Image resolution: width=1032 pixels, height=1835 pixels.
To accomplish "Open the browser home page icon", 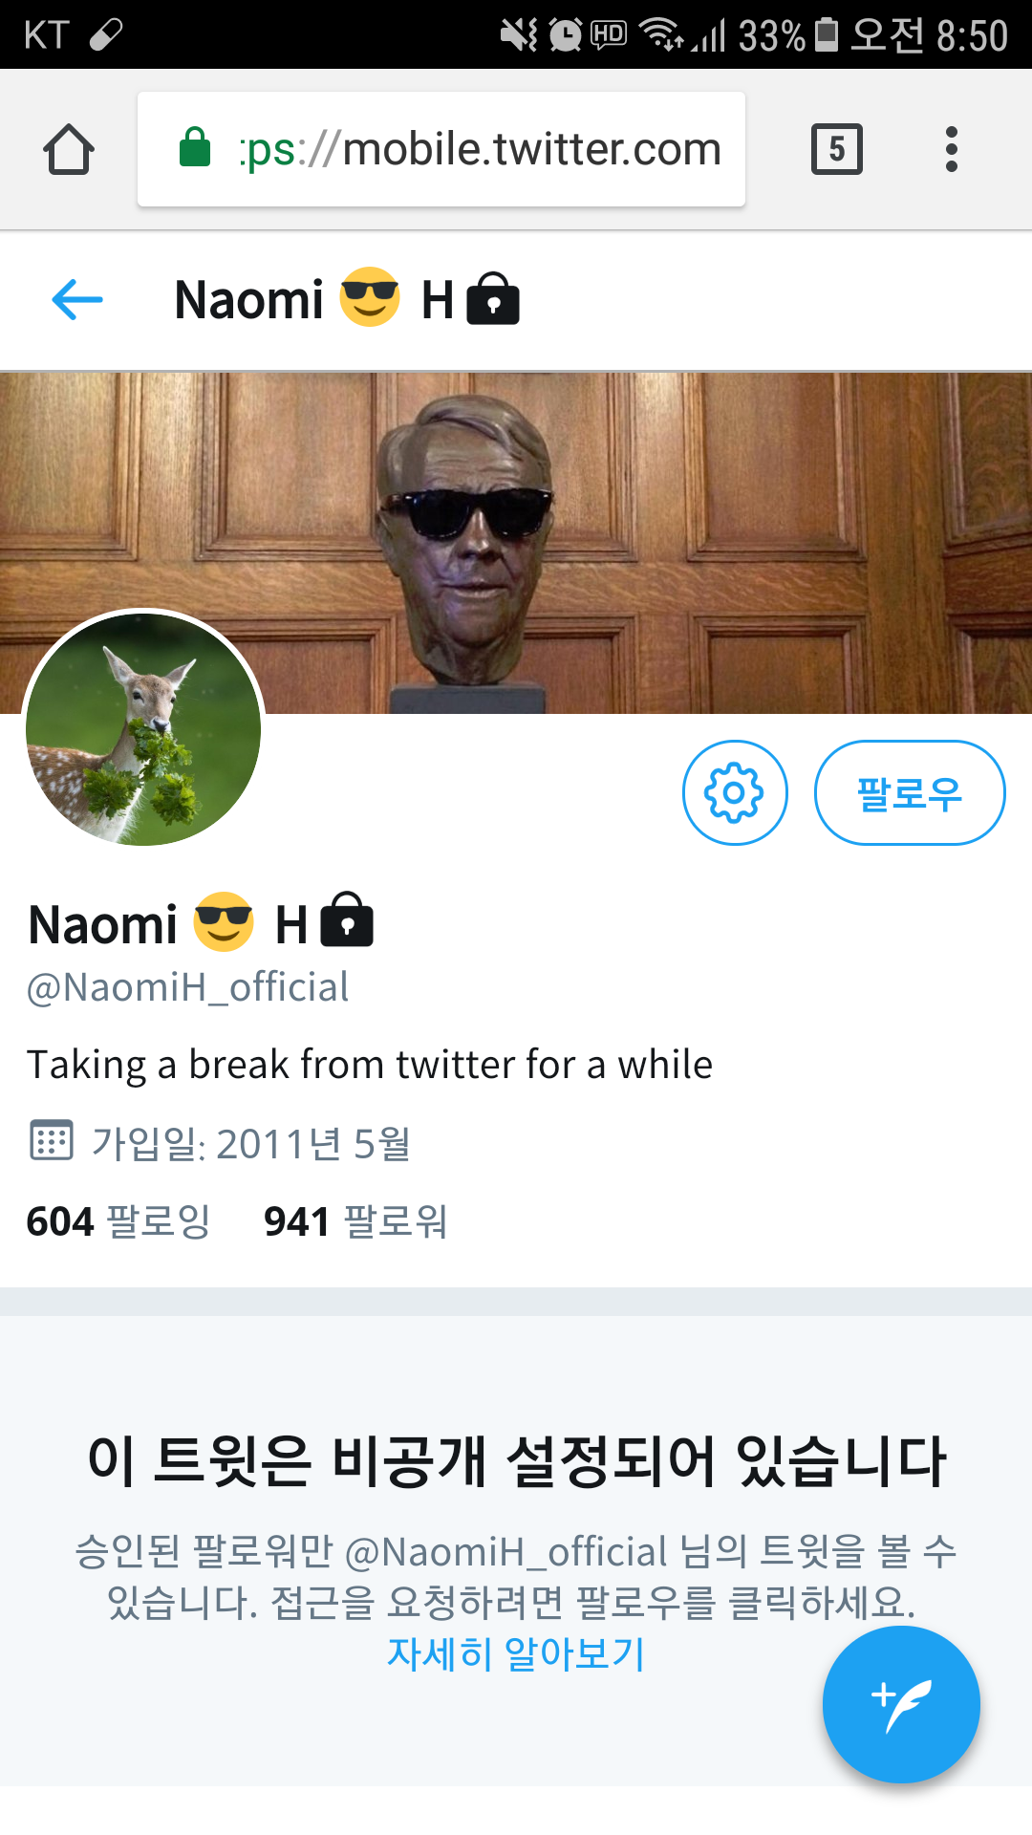I will point(69,149).
